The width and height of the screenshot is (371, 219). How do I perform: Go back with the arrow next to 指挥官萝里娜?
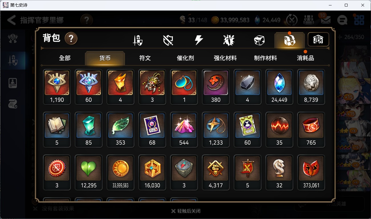11,20
